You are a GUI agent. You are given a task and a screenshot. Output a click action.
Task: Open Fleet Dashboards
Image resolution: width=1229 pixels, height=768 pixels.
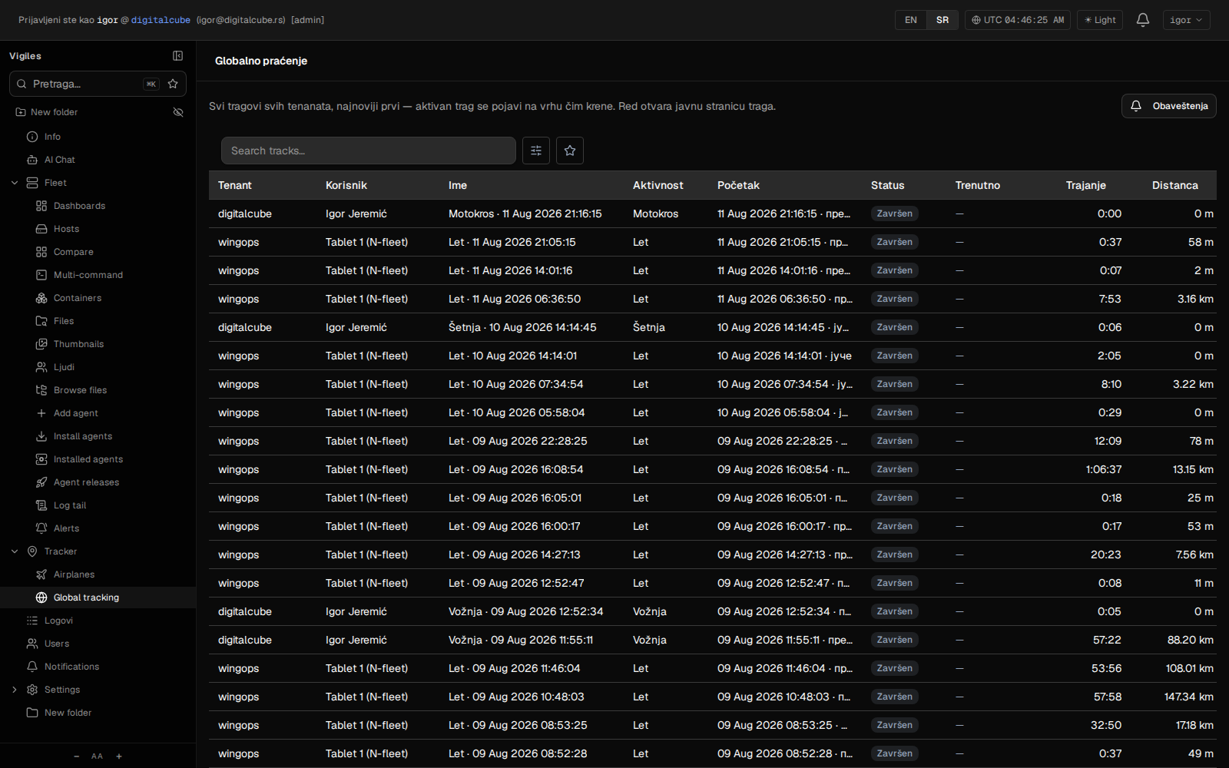(x=79, y=206)
